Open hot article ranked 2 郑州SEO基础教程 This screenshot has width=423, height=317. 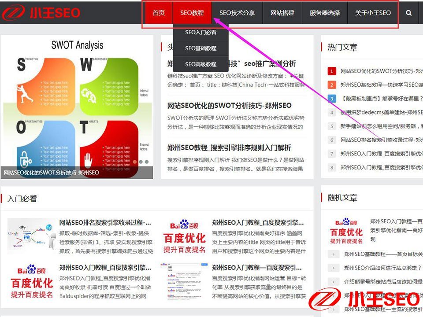(x=382, y=85)
